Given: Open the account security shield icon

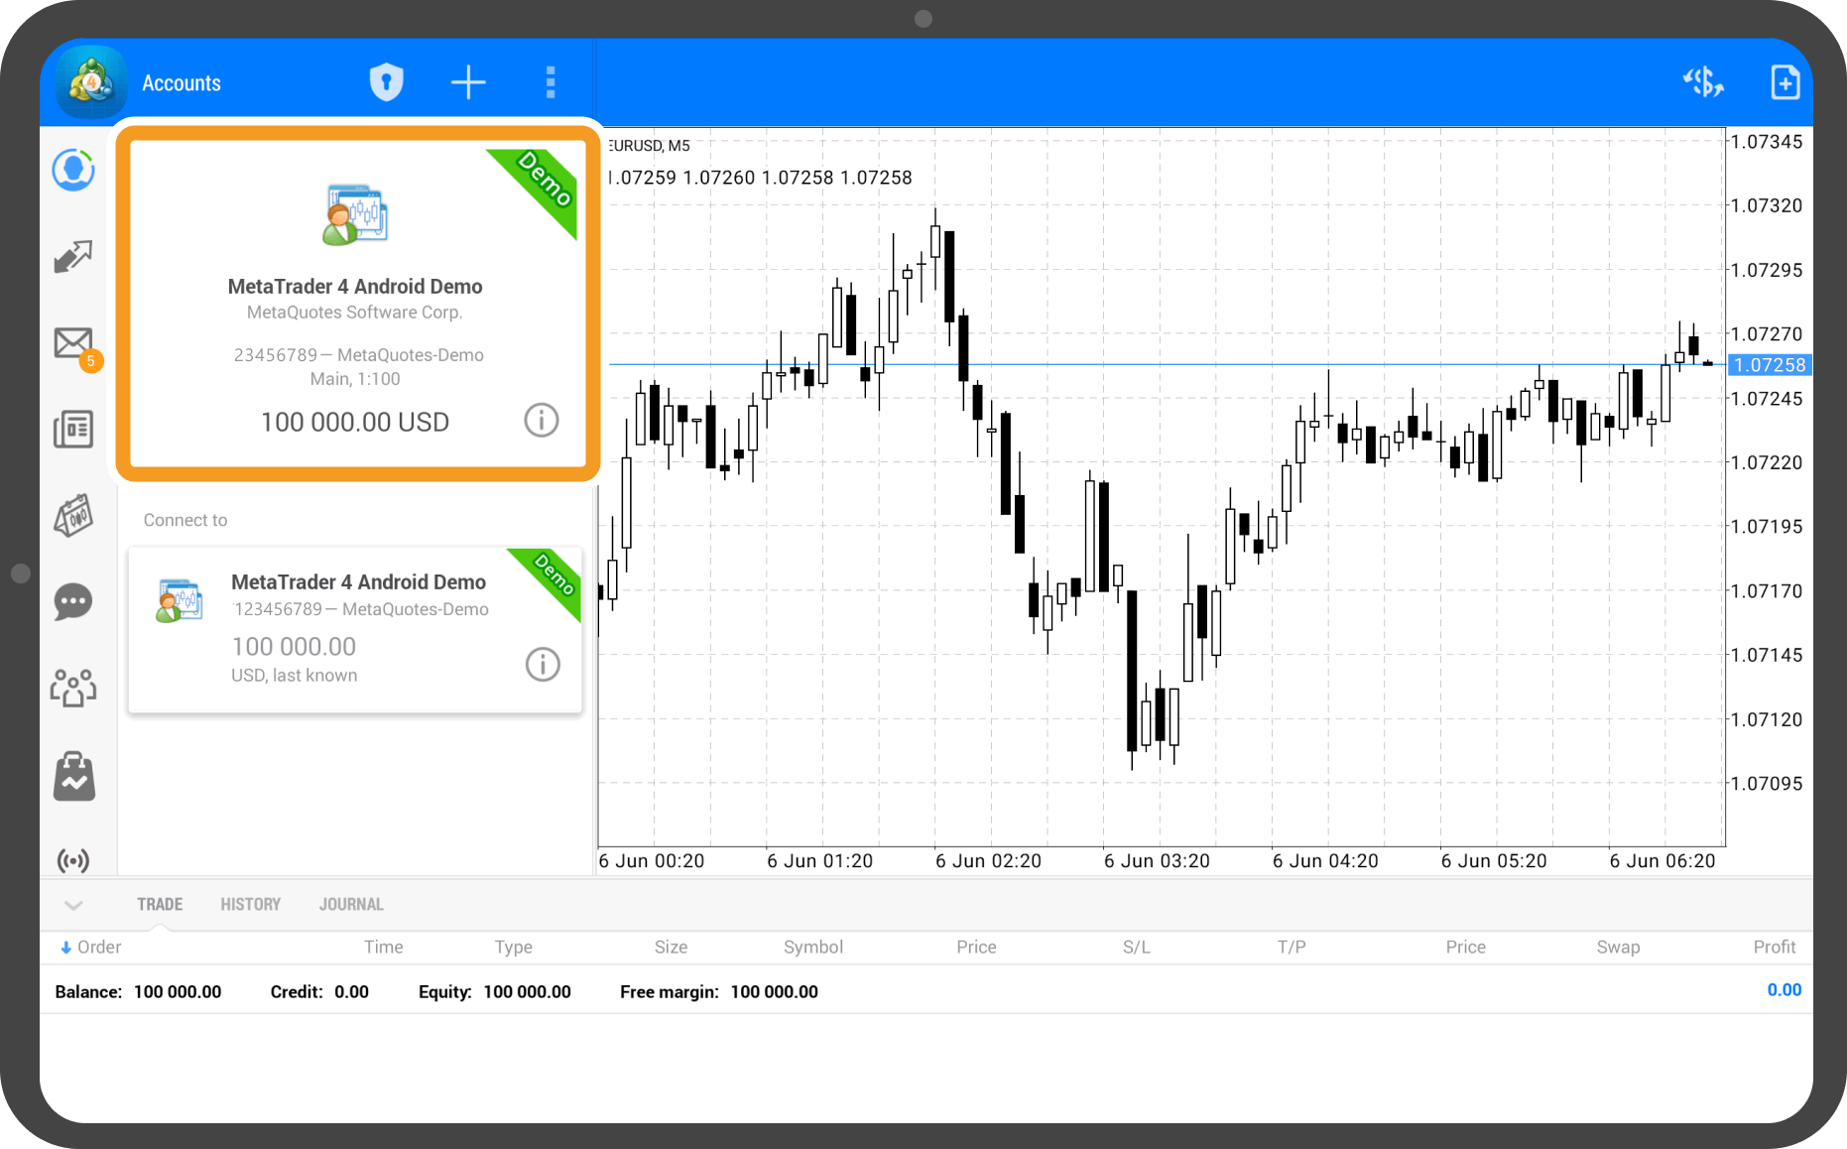Looking at the screenshot, I should tap(386, 82).
